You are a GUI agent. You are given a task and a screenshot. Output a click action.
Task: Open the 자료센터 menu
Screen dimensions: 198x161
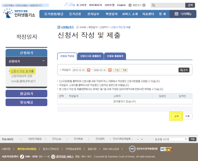click(148, 14)
